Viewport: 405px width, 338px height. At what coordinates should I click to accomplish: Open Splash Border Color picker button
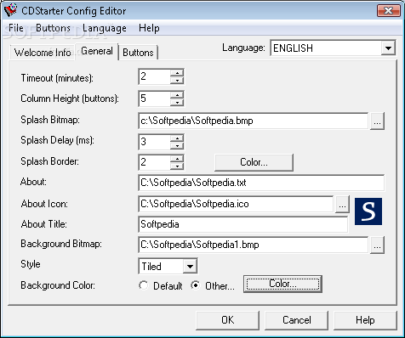[x=254, y=162]
